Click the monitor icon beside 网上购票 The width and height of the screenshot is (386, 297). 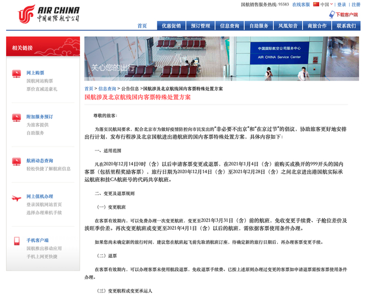(x=17, y=74)
